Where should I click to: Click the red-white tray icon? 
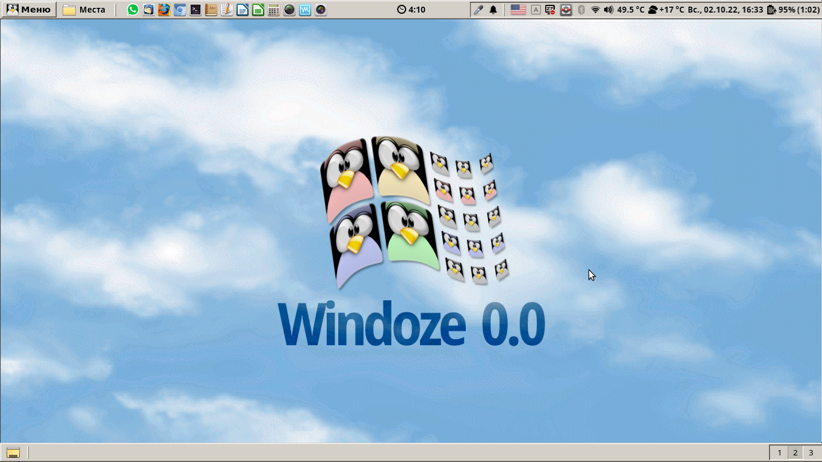tap(566, 10)
